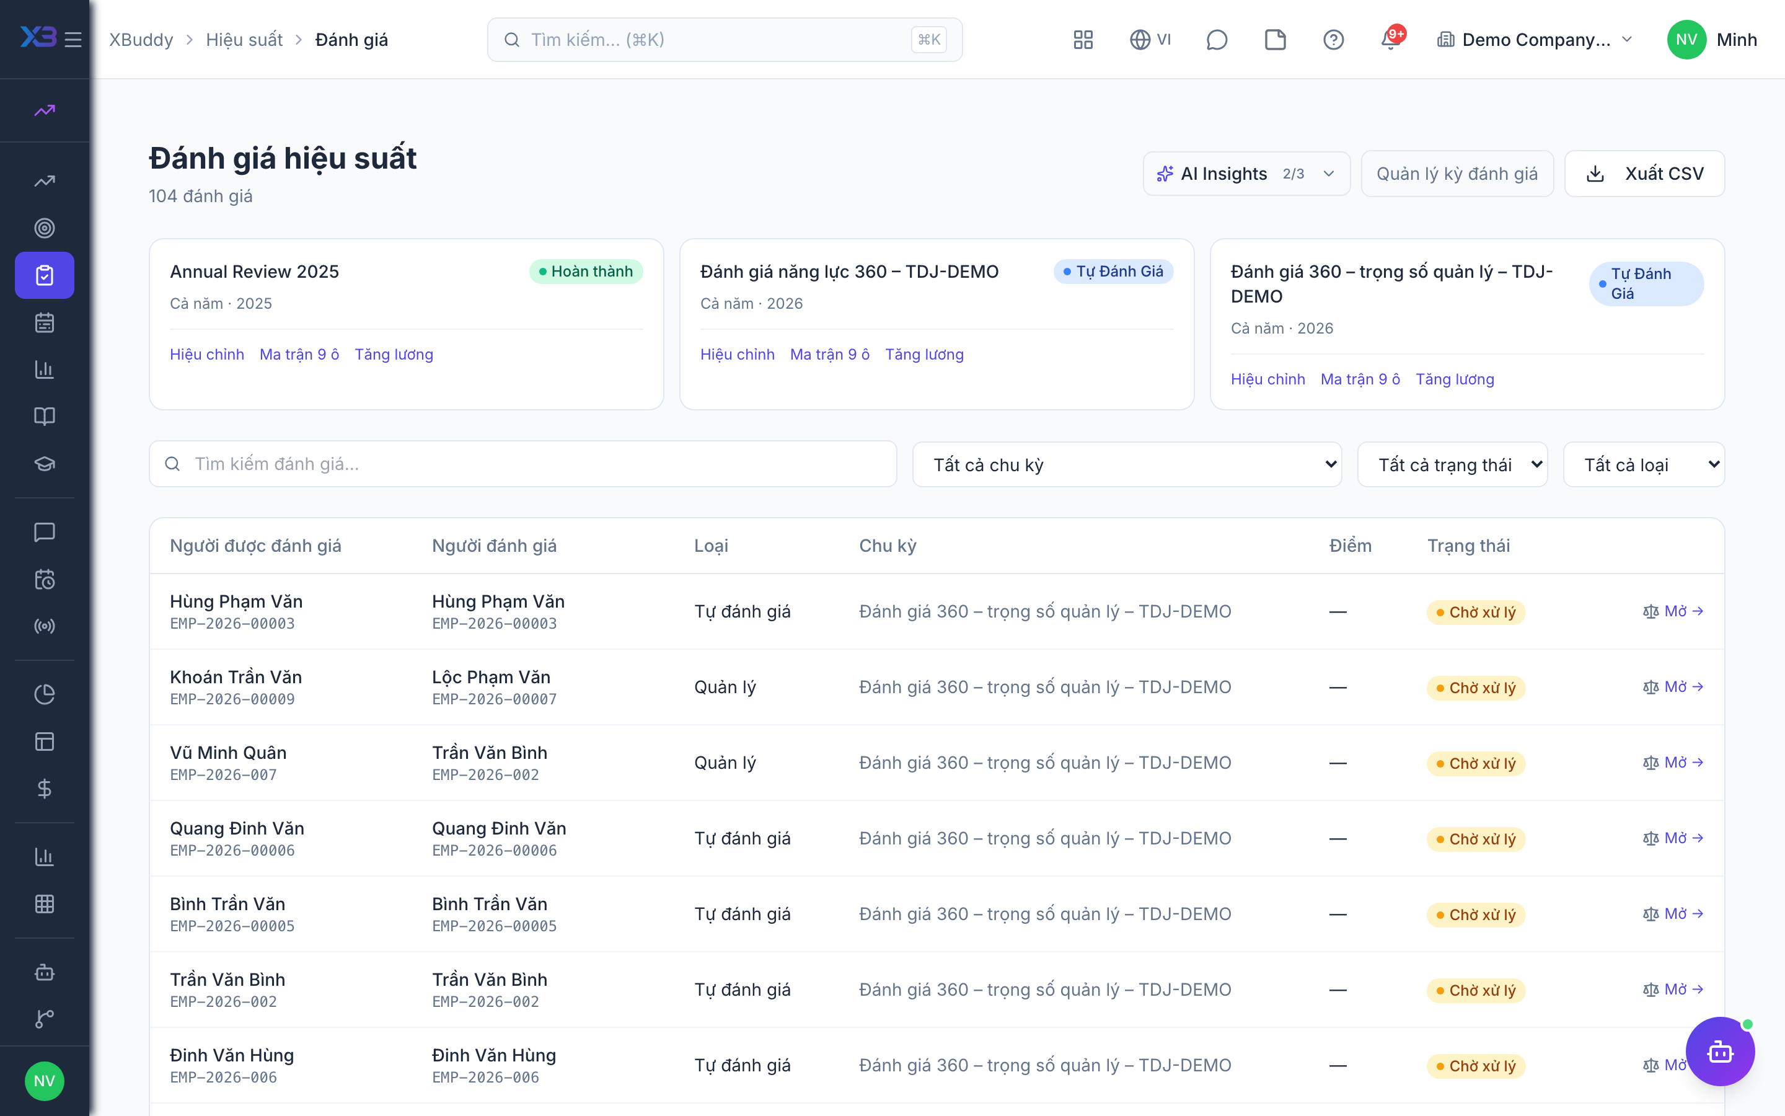The height and width of the screenshot is (1116, 1785).
Task: Open the sidebar git branch icon
Action: (x=44, y=1019)
